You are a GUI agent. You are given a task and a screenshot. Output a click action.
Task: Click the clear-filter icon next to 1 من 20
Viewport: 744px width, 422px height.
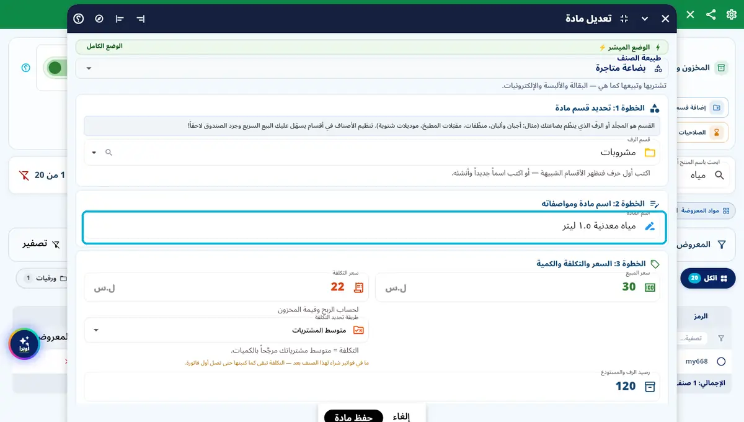24,175
